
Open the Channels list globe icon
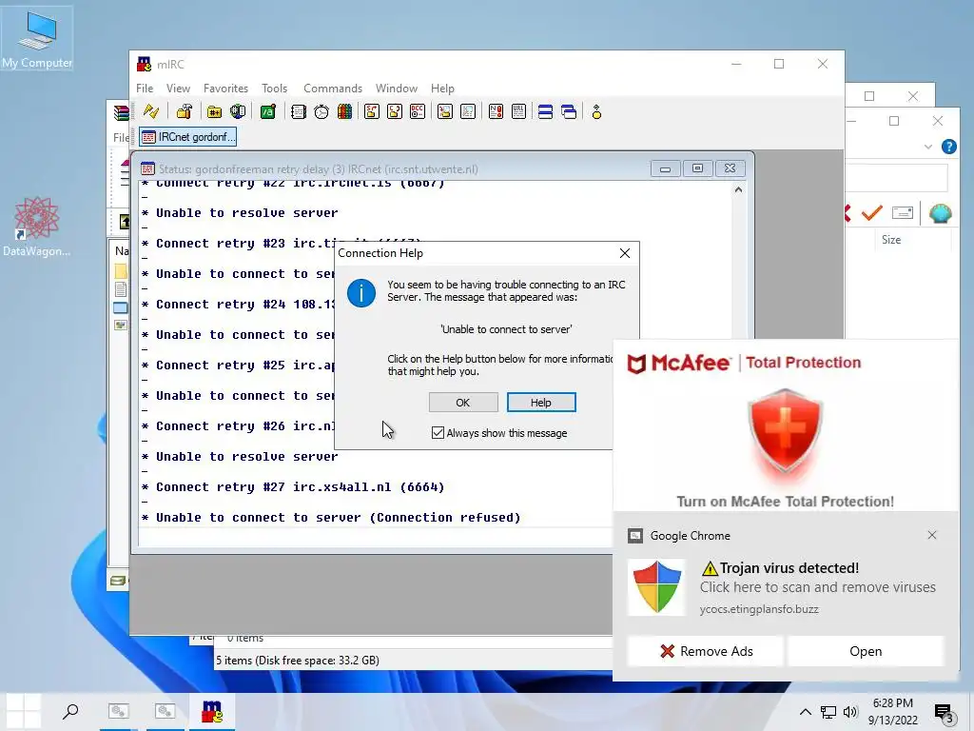tap(238, 112)
